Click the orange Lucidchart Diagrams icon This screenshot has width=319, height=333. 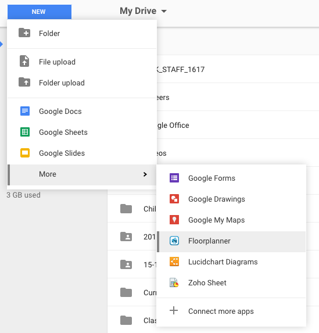coord(174,262)
